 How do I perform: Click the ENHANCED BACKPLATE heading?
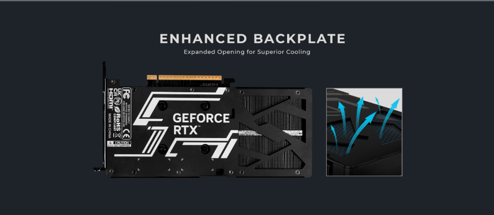(x=252, y=38)
